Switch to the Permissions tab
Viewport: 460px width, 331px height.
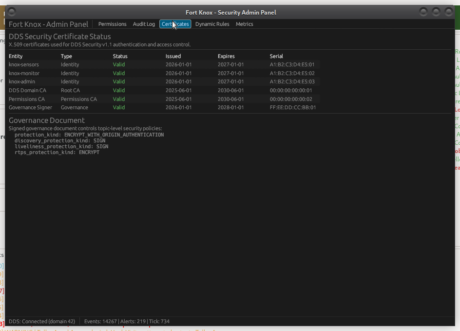(112, 24)
